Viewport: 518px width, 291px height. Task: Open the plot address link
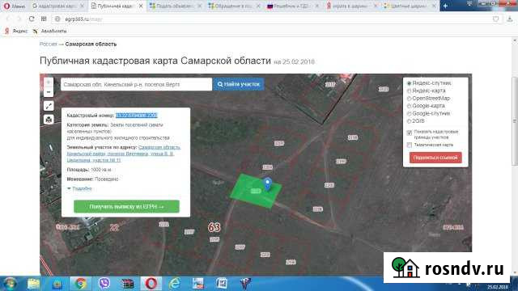pyautogui.click(x=124, y=154)
